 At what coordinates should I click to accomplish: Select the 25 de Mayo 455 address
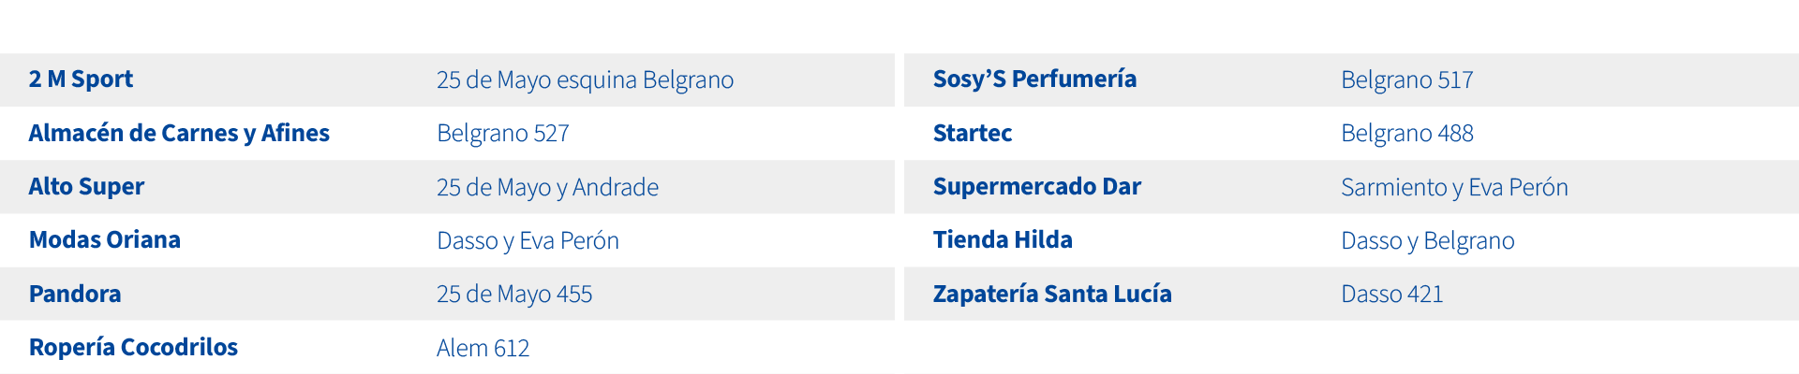tap(514, 295)
